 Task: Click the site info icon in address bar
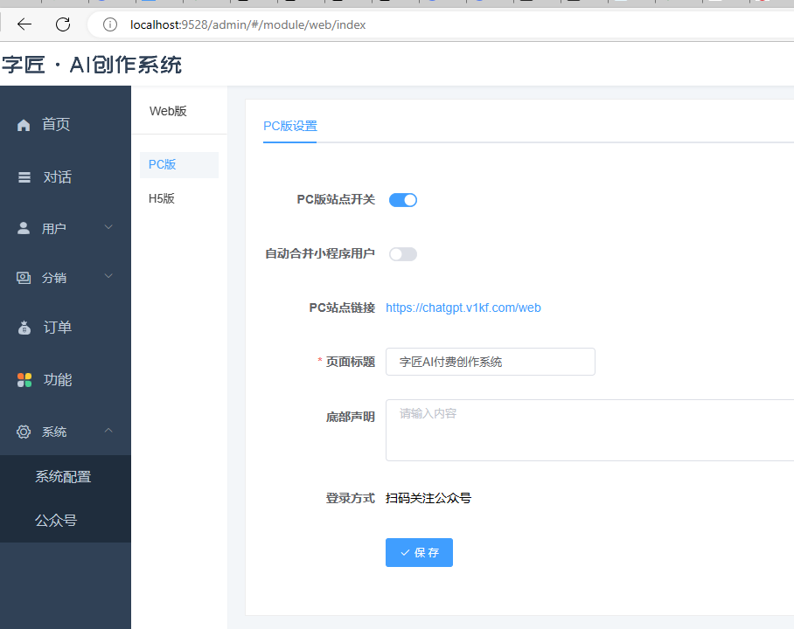[110, 24]
